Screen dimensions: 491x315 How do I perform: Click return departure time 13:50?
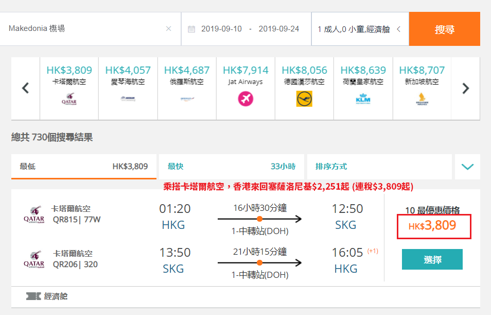[x=174, y=253]
